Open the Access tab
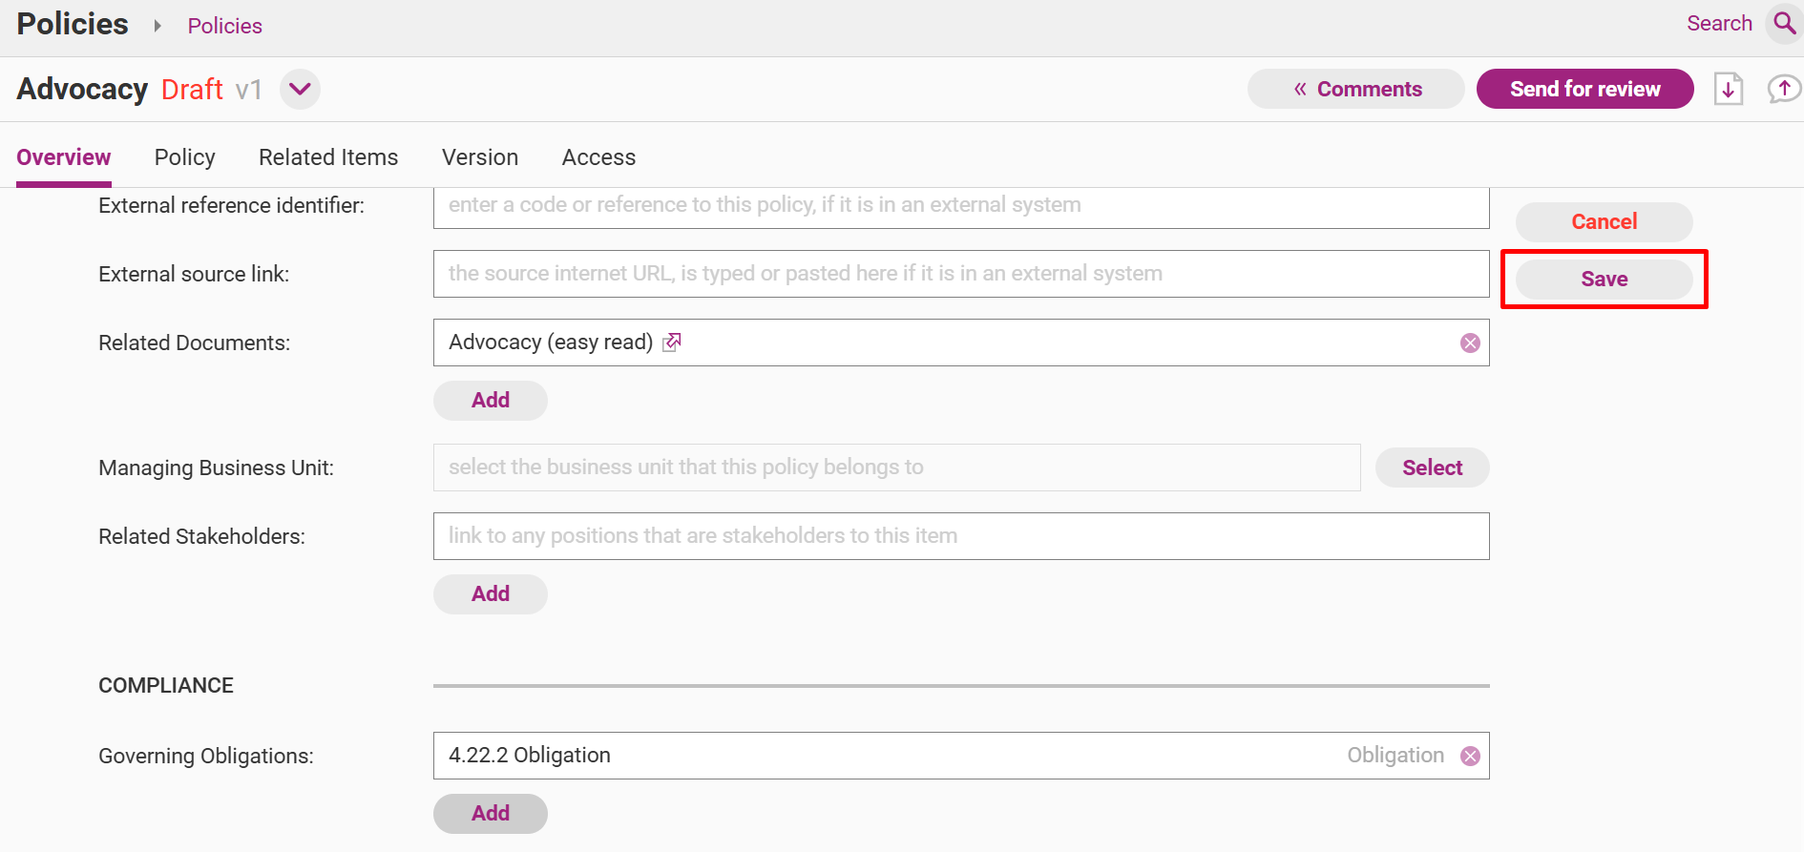Image resolution: width=1804 pixels, height=852 pixels. point(598,157)
